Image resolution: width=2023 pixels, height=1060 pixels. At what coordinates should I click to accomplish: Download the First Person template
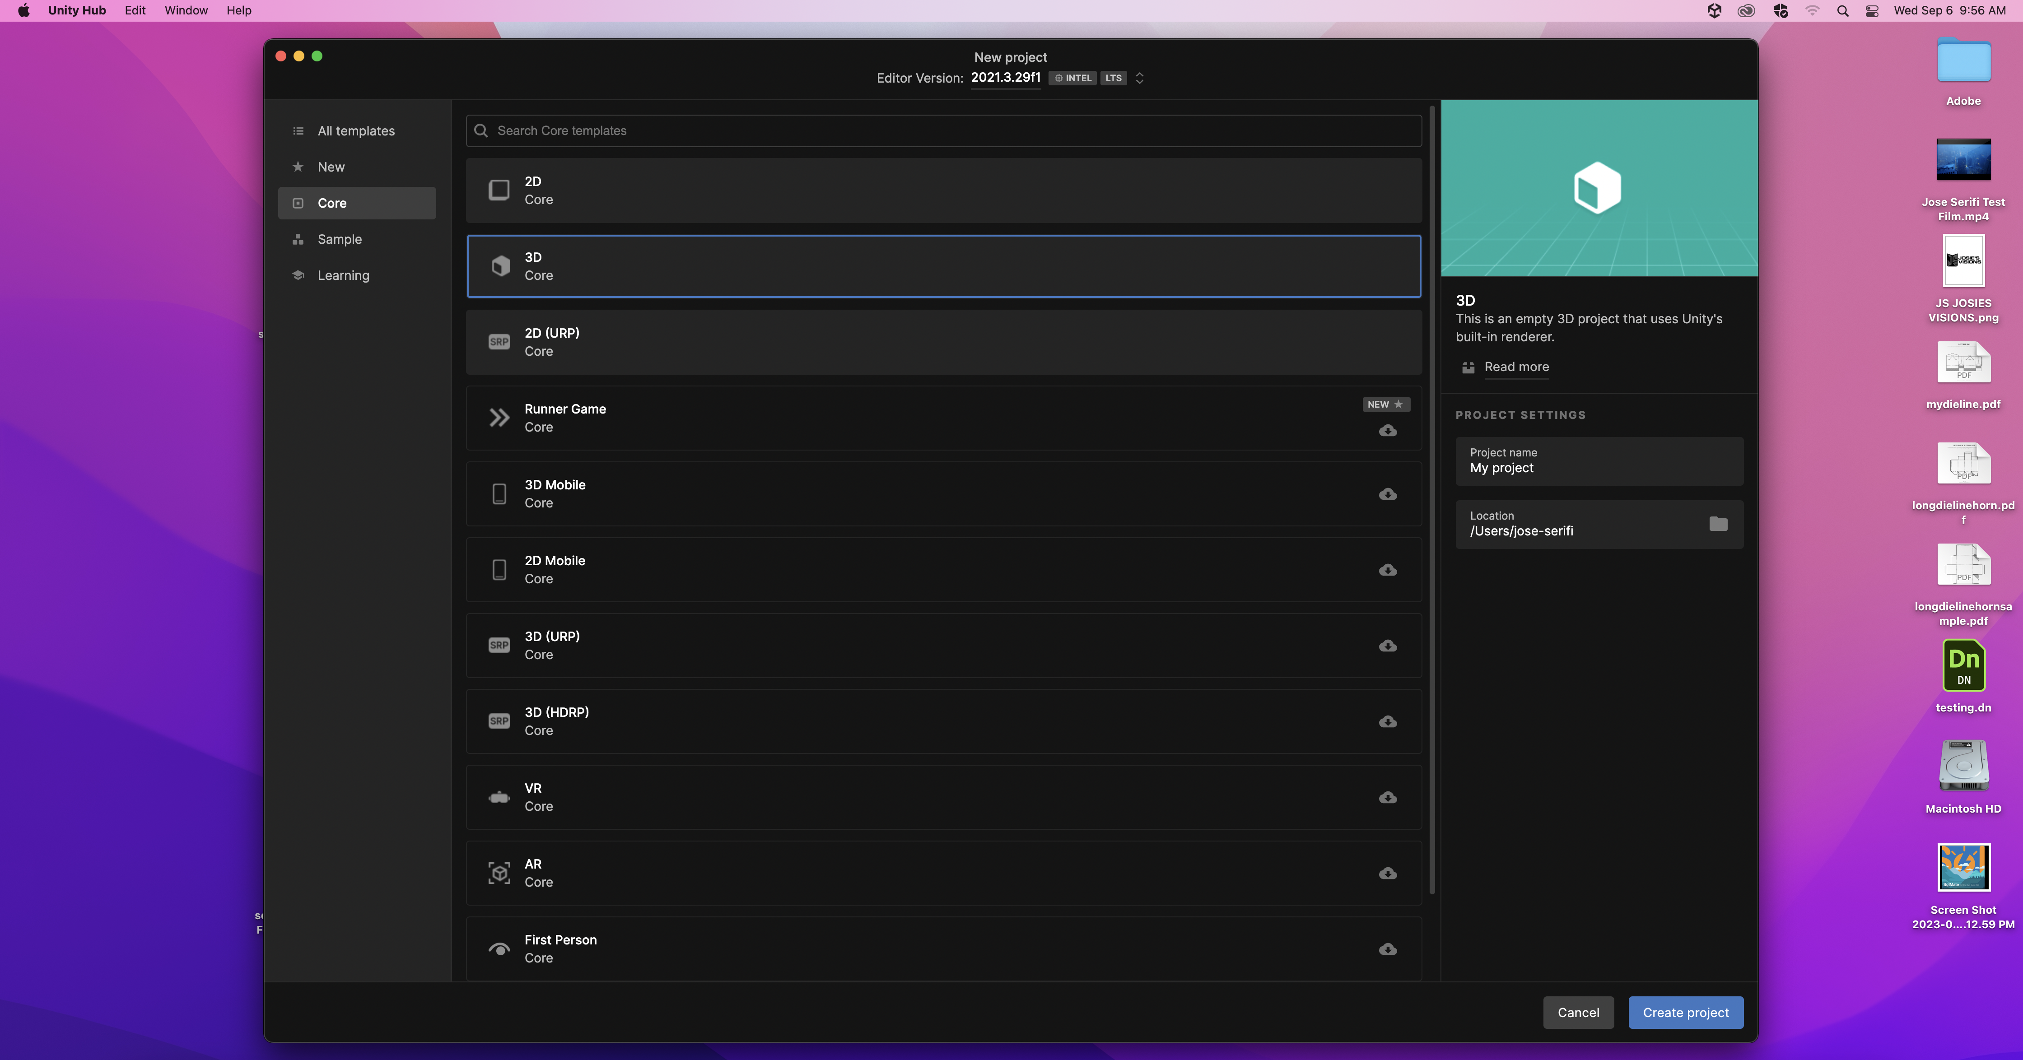(x=1388, y=949)
